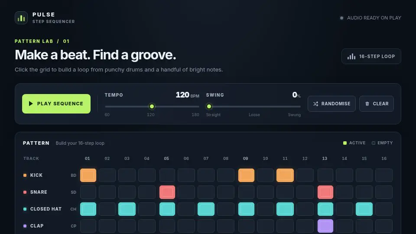Screen dimensions: 416x234
Task: Click the bars icon in 16-Step Loop
Action: click(351, 56)
